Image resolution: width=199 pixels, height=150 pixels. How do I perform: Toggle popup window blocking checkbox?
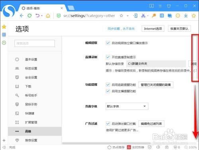(108, 124)
